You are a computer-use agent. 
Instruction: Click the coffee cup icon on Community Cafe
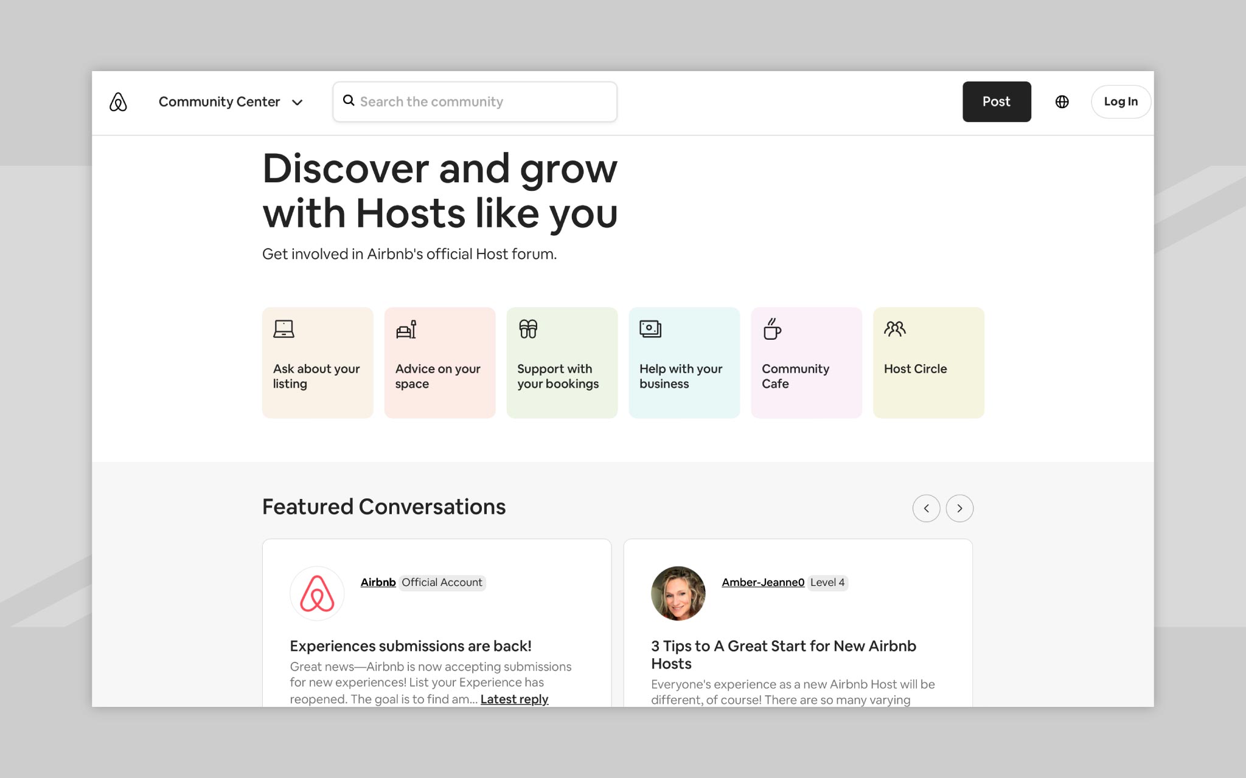tap(773, 328)
